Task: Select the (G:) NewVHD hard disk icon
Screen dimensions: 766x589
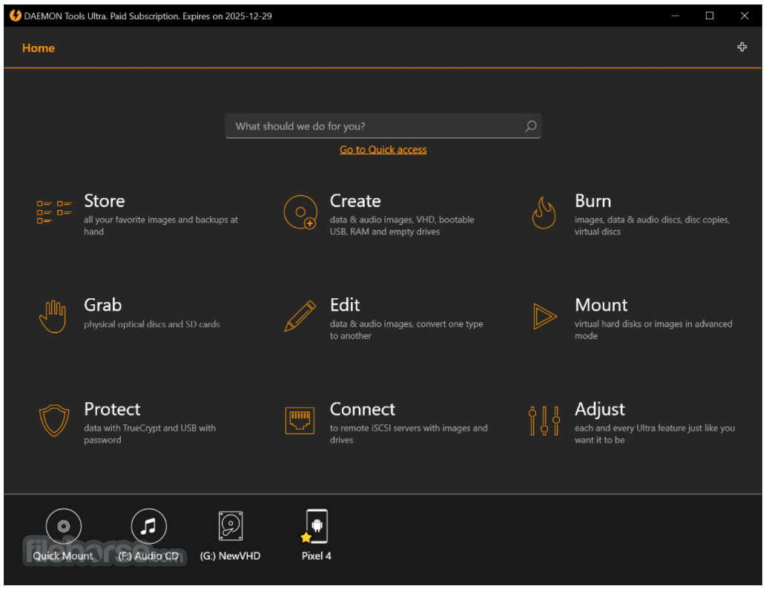Action: pyautogui.click(x=231, y=526)
